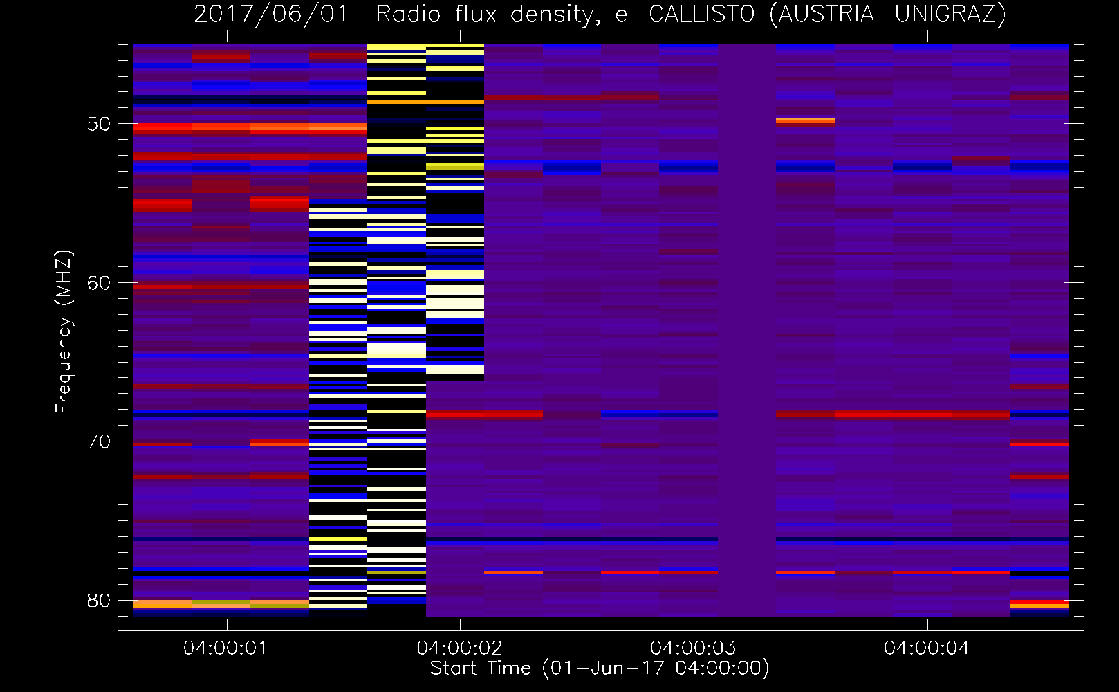The image size is (1119, 692).
Task: Click the '04:00:01' time tick label
Action: 225,648
